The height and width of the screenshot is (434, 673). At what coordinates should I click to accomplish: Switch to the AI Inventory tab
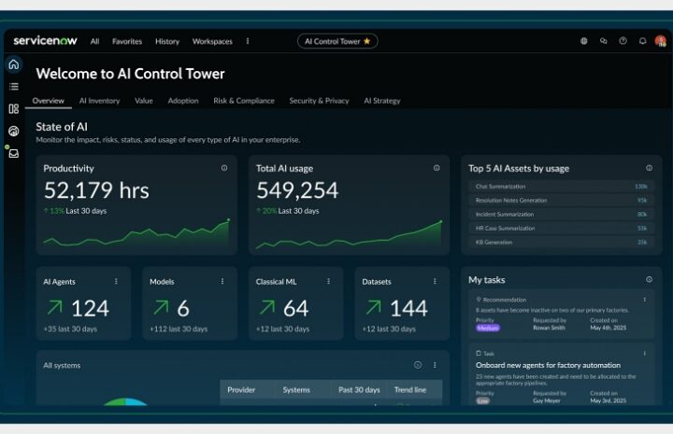tap(100, 101)
